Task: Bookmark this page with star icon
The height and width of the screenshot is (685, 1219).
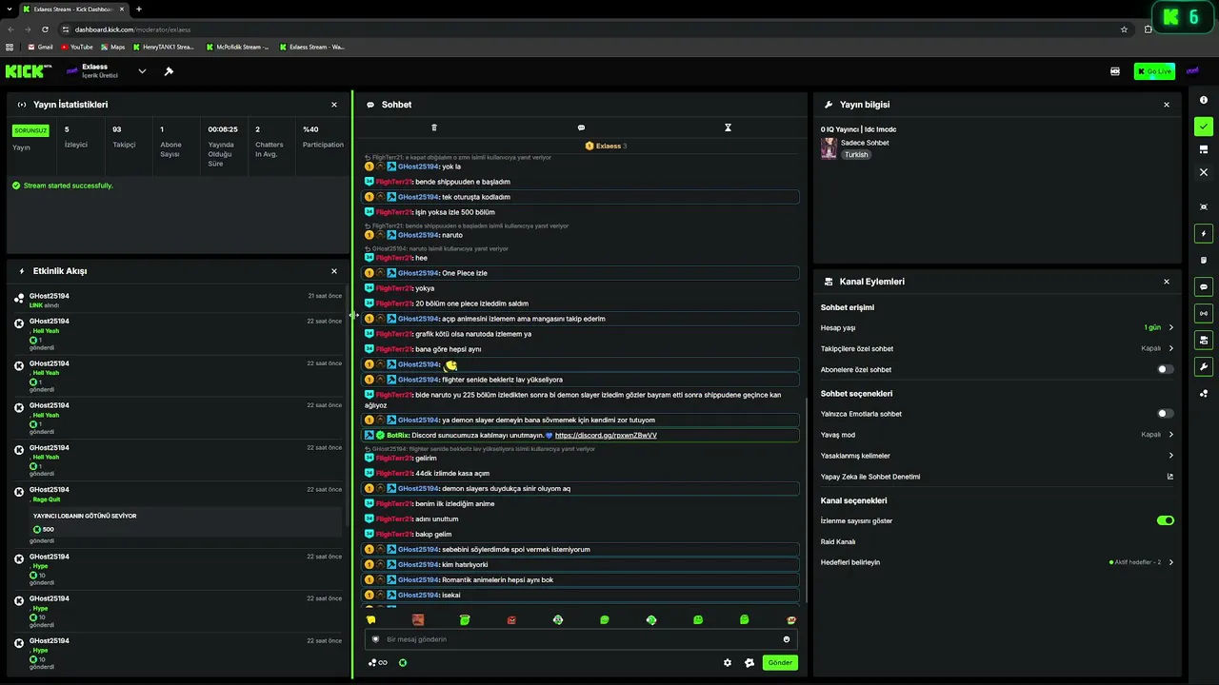Action: (1125, 29)
